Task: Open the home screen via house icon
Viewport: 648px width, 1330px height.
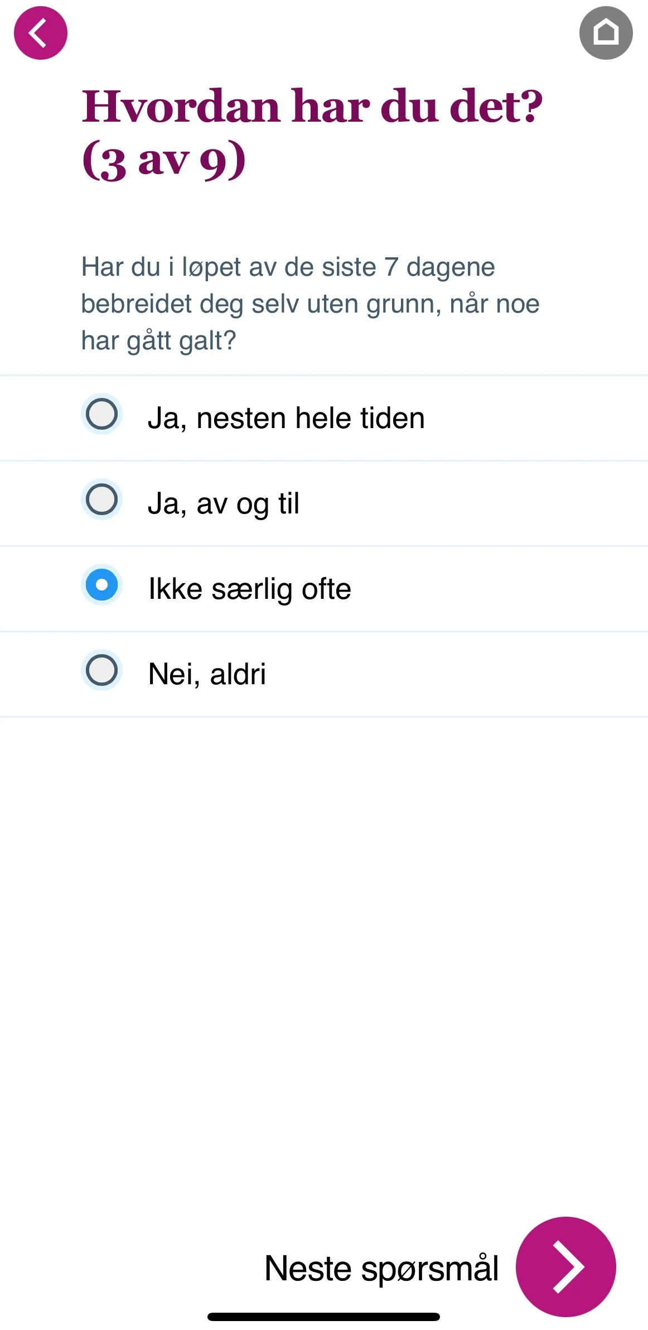Action: tap(606, 33)
